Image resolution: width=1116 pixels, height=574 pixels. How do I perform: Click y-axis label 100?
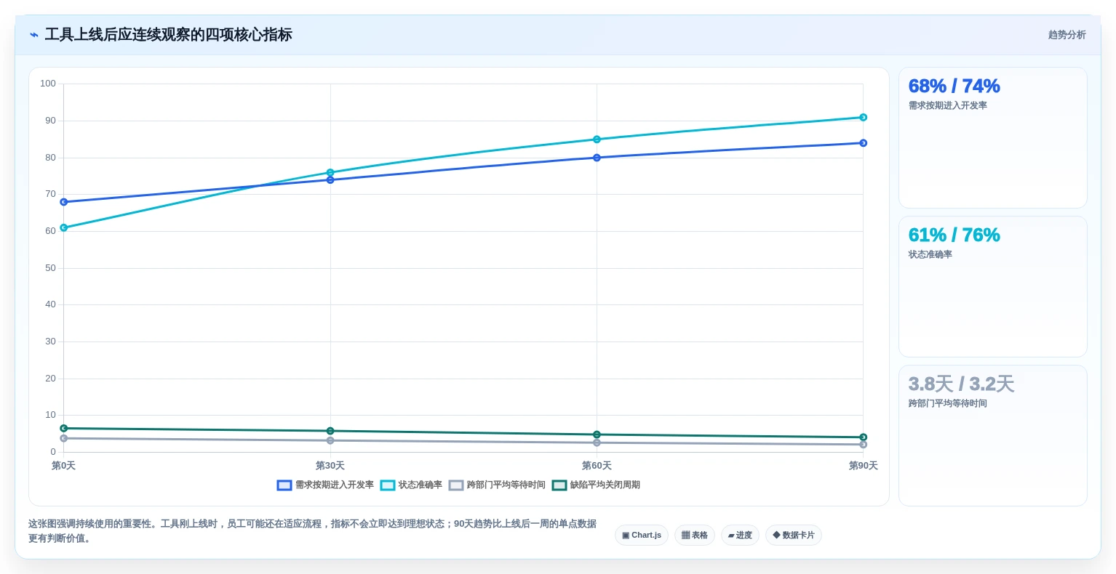coord(48,84)
